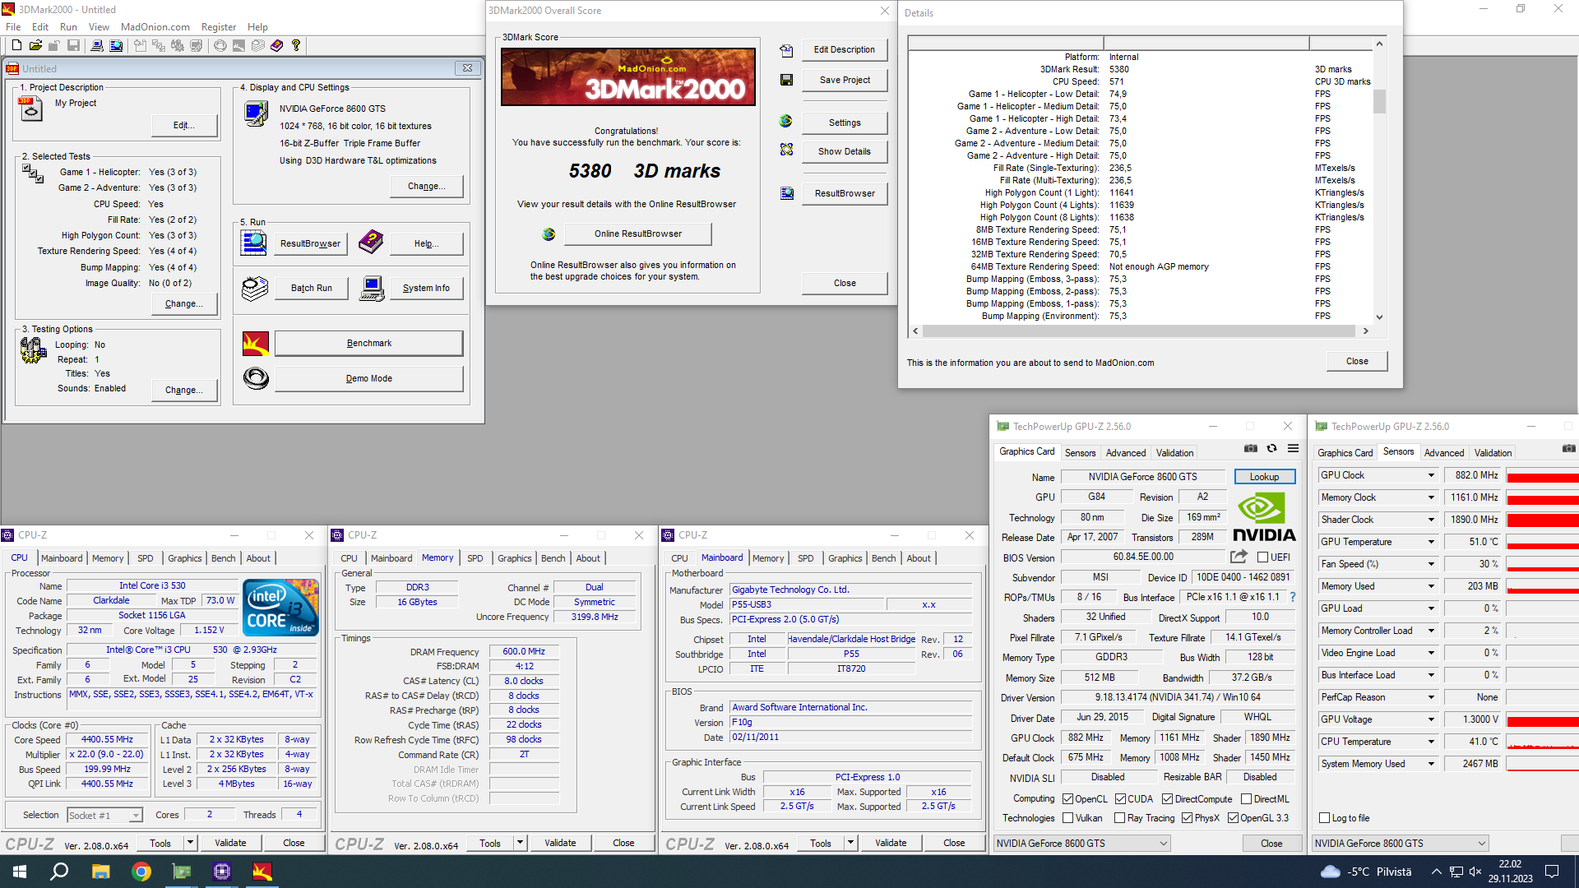This screenshot has height=888, width=1579.
Task: Expand the Shader Clock sensor dropdown
Action: coord(1431,520)
